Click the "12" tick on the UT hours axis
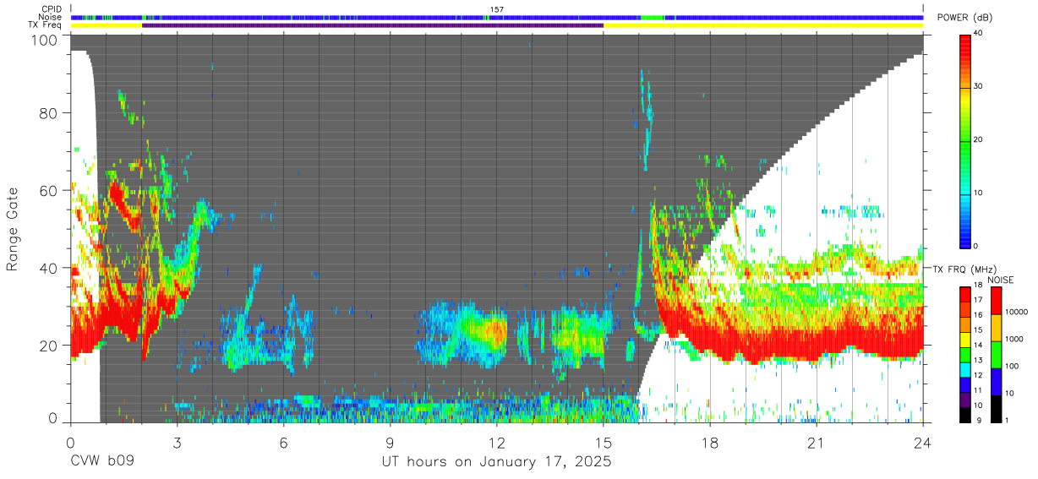The image size is (1038, 479). click(x=497, y=442)
